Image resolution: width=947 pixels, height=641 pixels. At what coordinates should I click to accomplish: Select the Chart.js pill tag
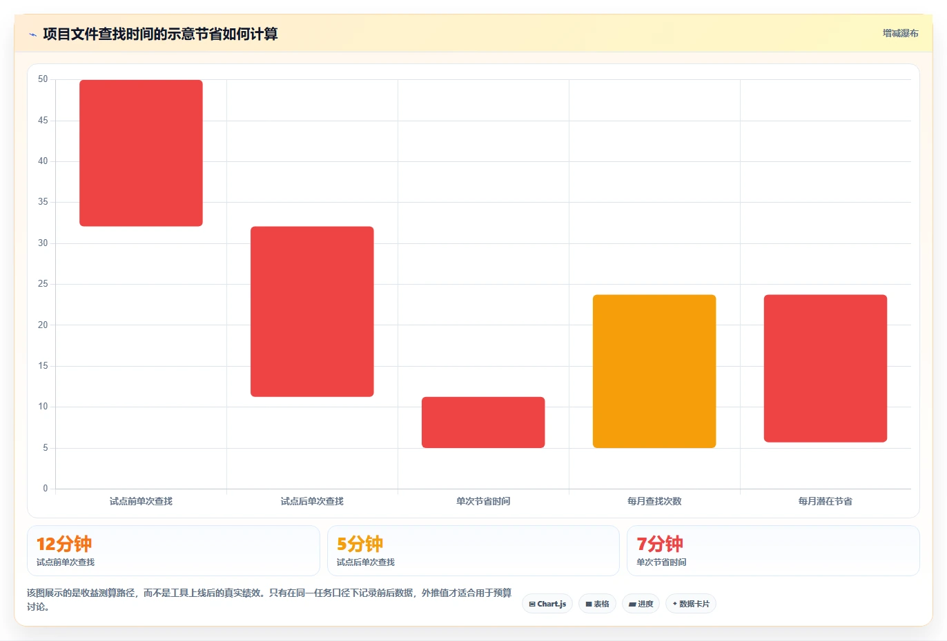(547, 604)
